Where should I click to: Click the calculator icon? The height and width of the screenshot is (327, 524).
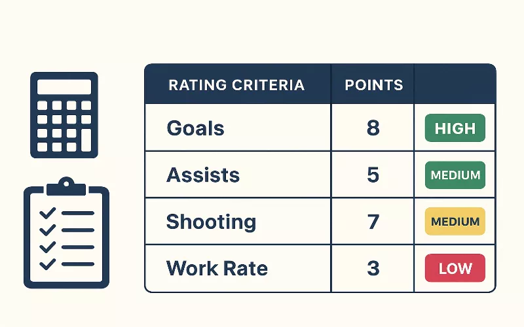(64, 115)
